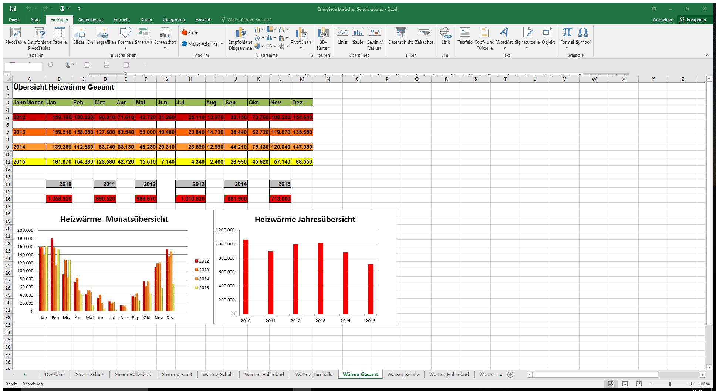
Task: Click the vertical scrollbar down arrow
Action: (709, 367)
